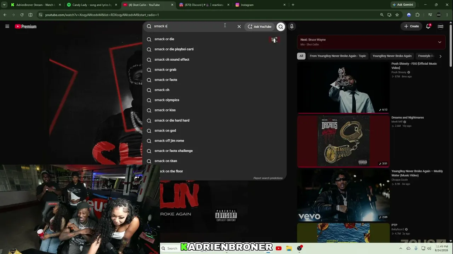
Task: Expand the 'Next: Bruce Wayne' playlist panel
Action: 440,42
